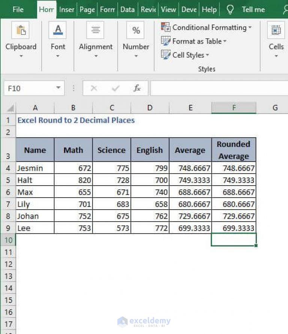Image resolution: width=288 pixels, height=334 pixels.
Task: Click the Tell me search text
Action: [253, 9]
